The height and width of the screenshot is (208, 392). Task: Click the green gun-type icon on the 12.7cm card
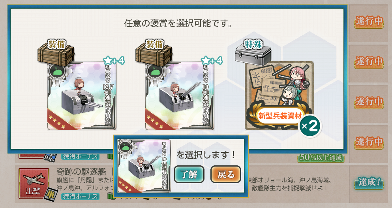(x=56, y=72)
